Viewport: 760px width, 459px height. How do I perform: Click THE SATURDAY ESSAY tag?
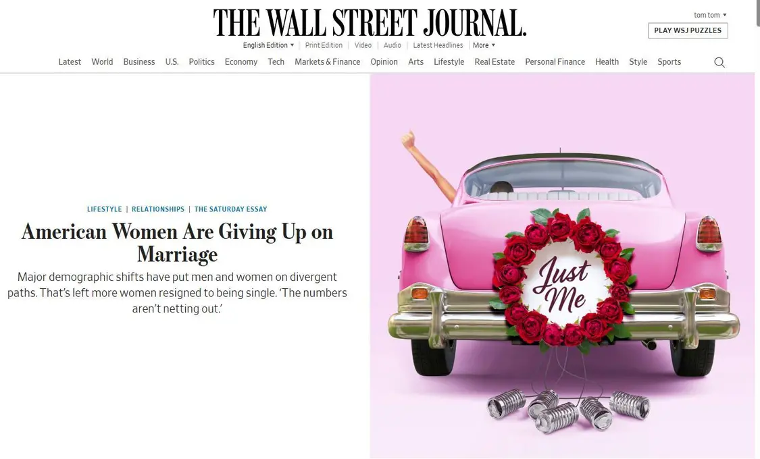(x=231, y=209)
